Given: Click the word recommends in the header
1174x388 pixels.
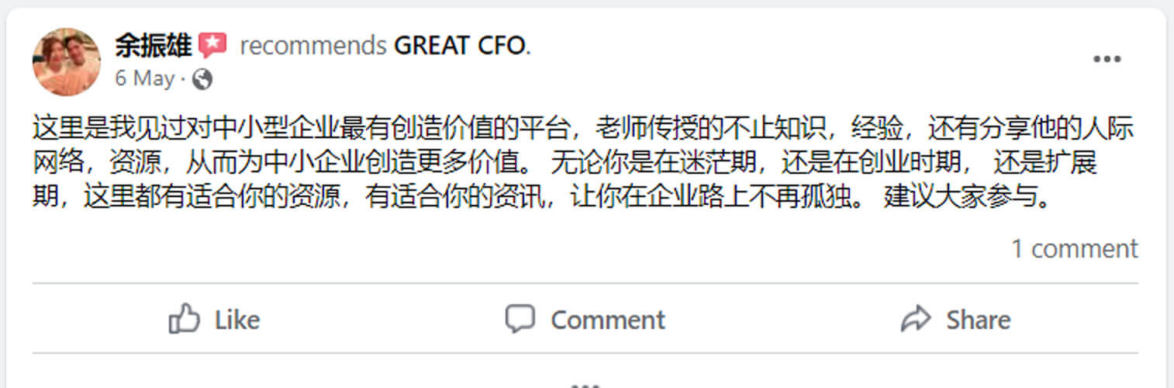Looking at the screenshot, I should click(313, 47).
